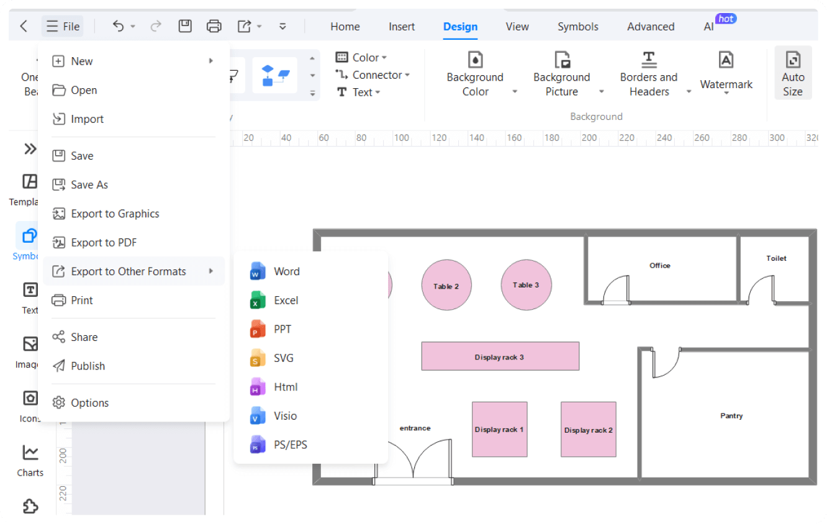Open the Text sidebar panel
The width and height of the screenshot is (827, 524).
[x=30, y=297]
